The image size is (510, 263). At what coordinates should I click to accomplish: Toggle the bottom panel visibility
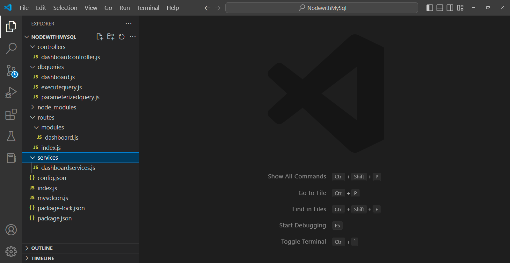440,8
